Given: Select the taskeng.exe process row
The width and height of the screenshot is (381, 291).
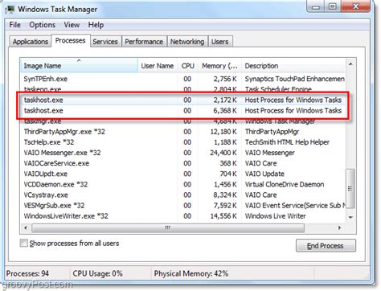Looking at the screenshot, I should (x=182, y=89).
